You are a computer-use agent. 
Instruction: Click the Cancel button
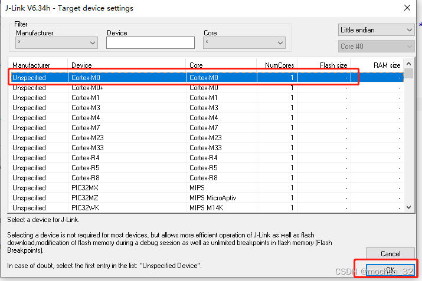click(x=390, y=253)
